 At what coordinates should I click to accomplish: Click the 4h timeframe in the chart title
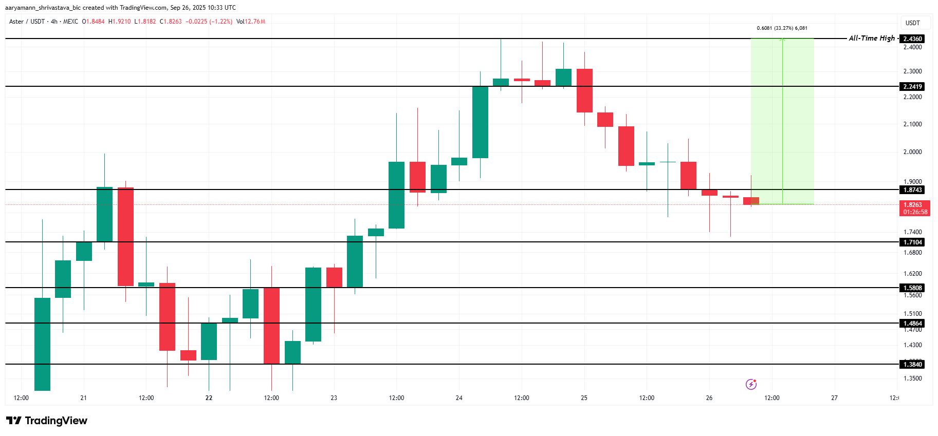(54, 22)
